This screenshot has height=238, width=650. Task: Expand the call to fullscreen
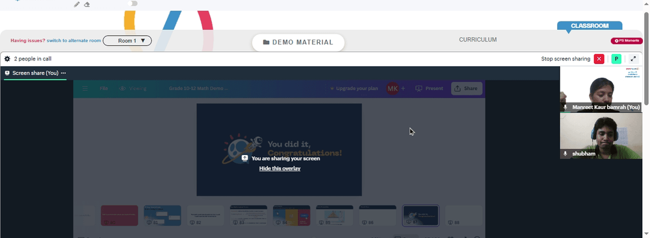[x=633, y=59]
